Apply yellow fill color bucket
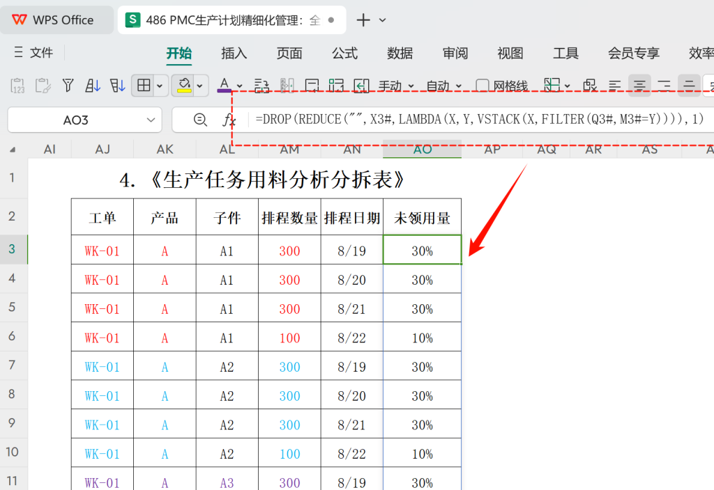Screen dimensions: 714x490 184,86
